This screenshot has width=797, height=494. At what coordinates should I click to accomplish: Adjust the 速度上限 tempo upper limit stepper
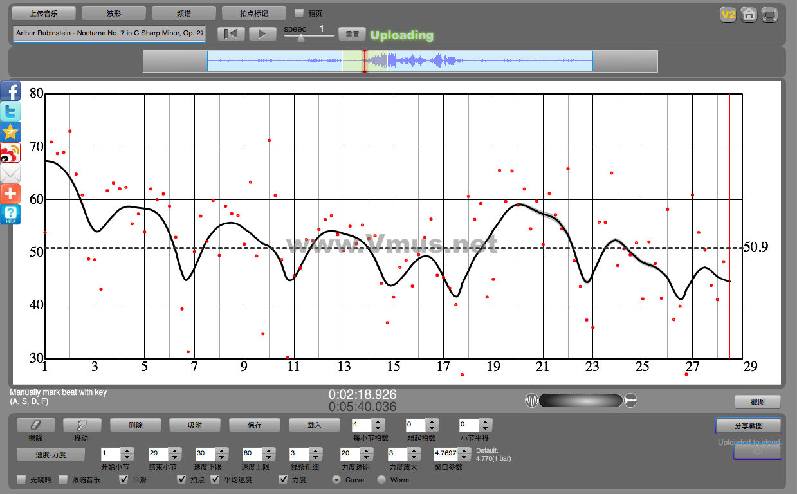pos(268,453)
